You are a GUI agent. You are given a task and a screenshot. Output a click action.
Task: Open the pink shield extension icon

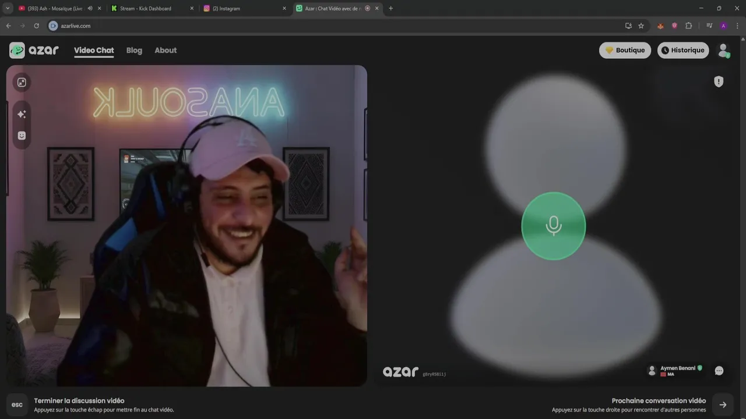(x=674, y=26)
